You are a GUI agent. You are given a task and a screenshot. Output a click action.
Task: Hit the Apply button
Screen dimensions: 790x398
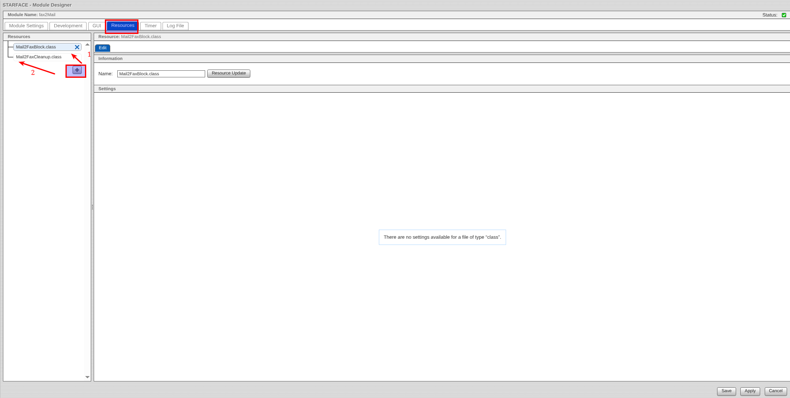pyautogui.click(x=750, y=391)
